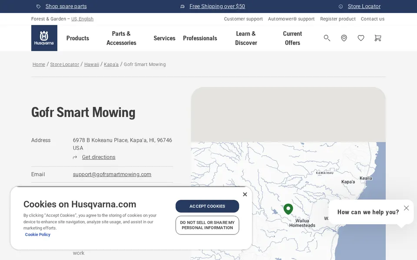Open the Services menu
The height and width of the screenshot is (260, 417).
[164, 38]
